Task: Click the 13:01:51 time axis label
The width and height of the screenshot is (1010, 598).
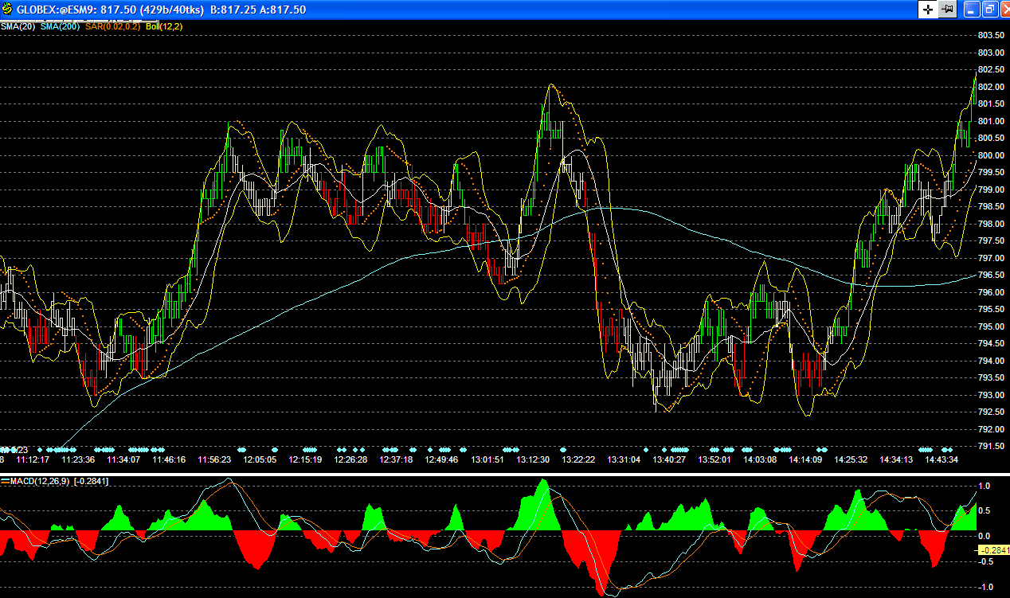Action: tap(487, 459)
